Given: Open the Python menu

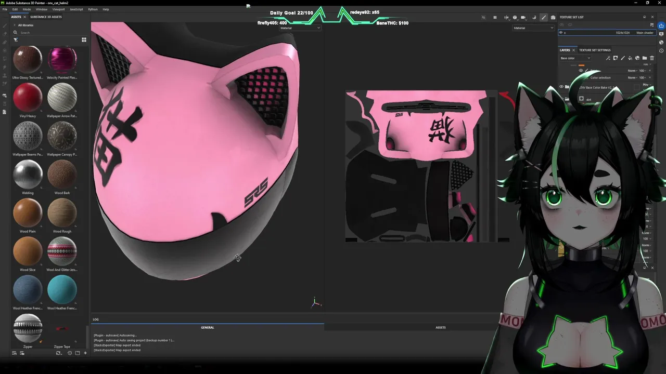Looking at the screenshot, I should point(93,9).
